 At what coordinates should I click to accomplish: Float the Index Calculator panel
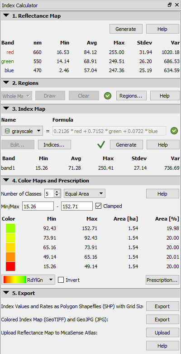[170, 5]
